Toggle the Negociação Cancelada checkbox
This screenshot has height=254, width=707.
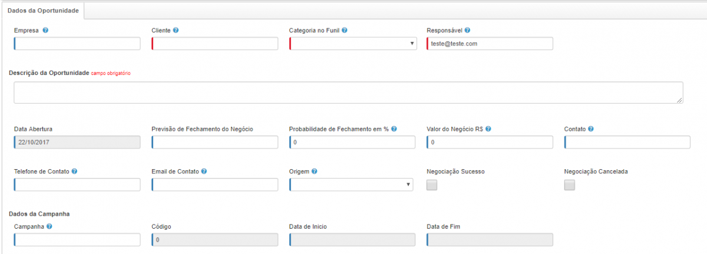click(x=570, y=185)
